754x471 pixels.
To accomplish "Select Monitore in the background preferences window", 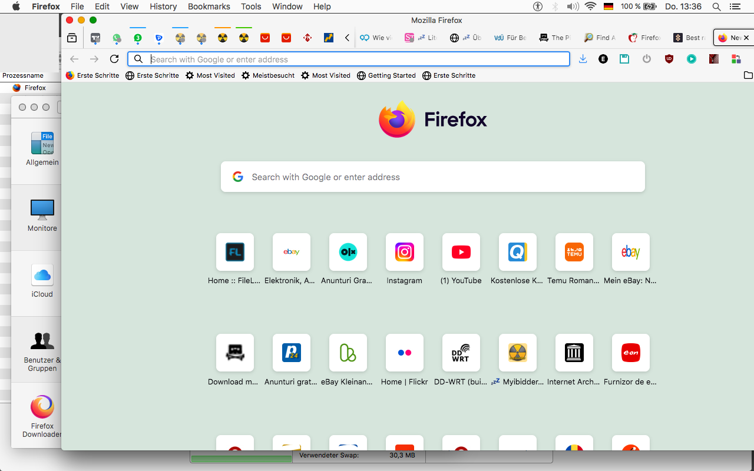I will 42,215.
